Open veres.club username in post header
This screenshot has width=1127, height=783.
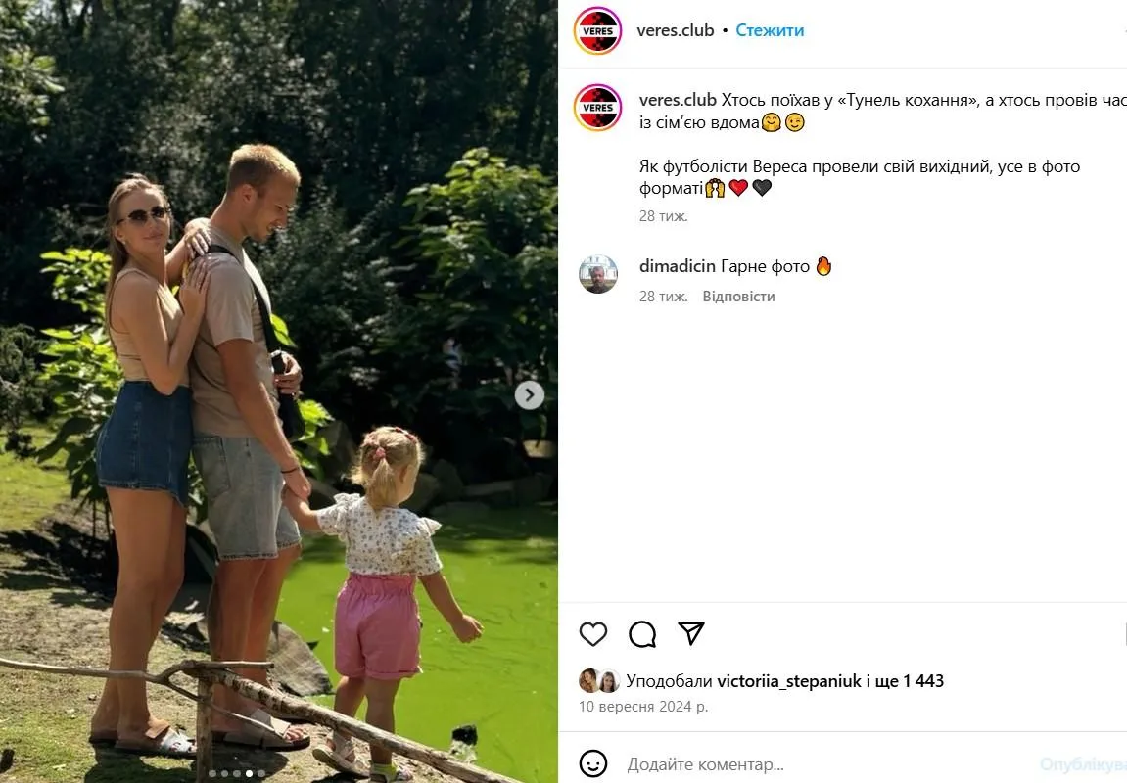pyautogui.click(x=676, y=30)
